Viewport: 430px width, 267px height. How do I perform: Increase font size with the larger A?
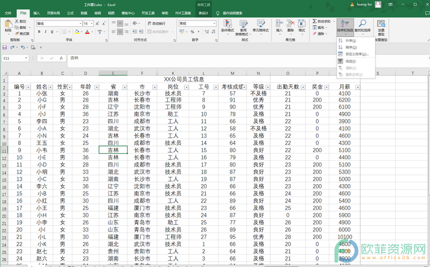[97, 23]
